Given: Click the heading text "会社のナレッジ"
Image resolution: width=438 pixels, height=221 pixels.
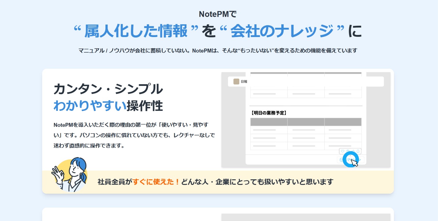Looking at the screenshot, I should point(282,31).
